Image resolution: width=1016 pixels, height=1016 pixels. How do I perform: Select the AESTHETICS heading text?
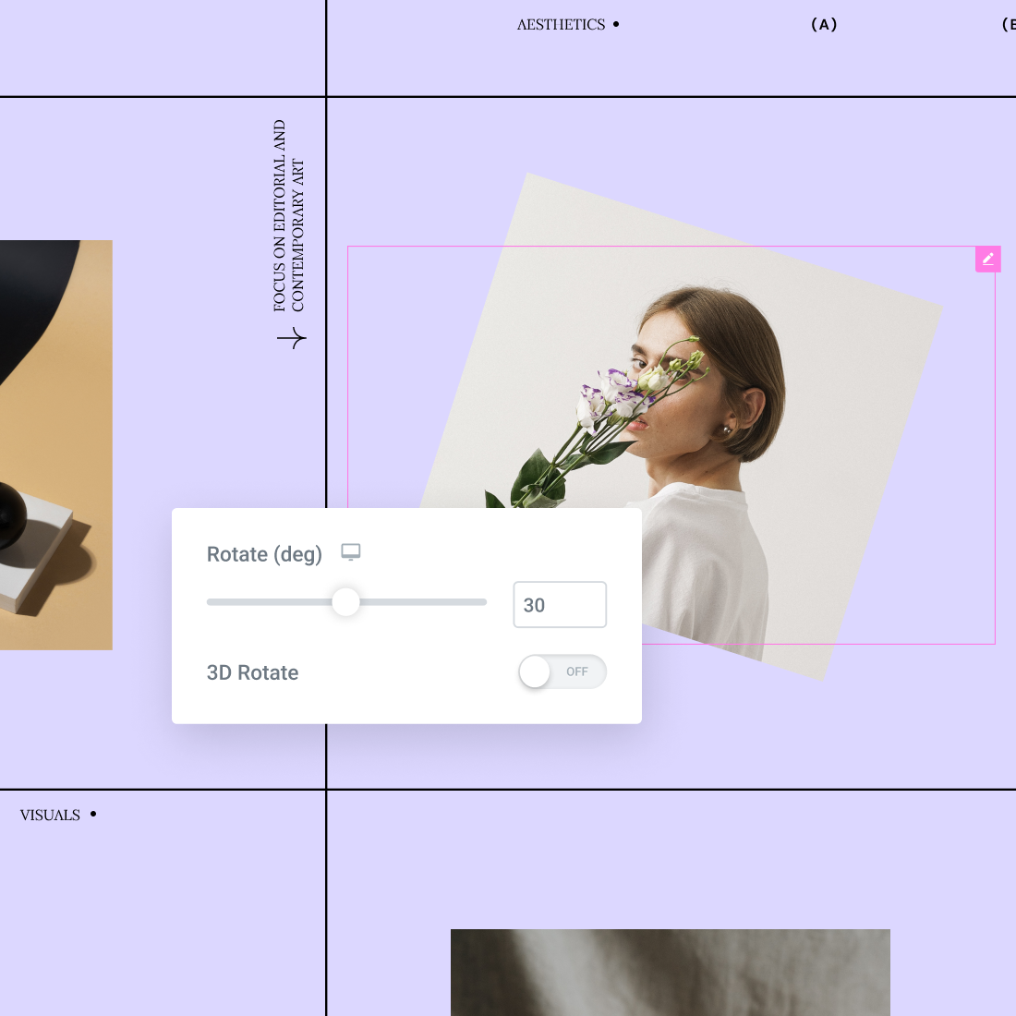click(561, 25)
